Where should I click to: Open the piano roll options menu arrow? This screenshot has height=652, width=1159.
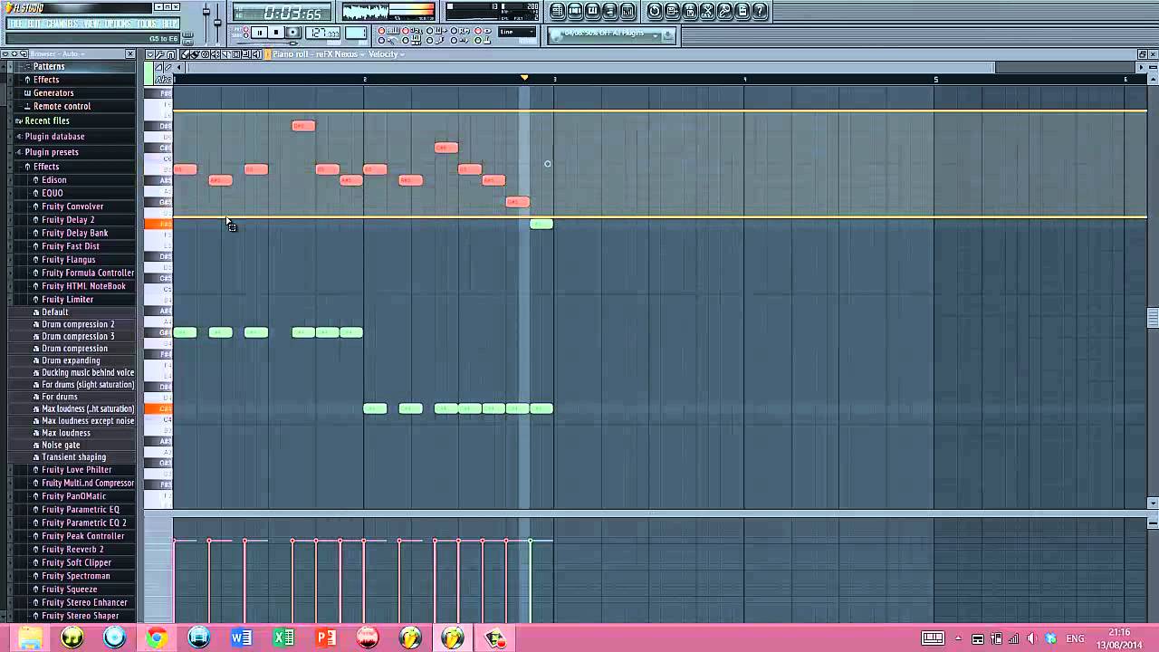(x=150, y=54)
